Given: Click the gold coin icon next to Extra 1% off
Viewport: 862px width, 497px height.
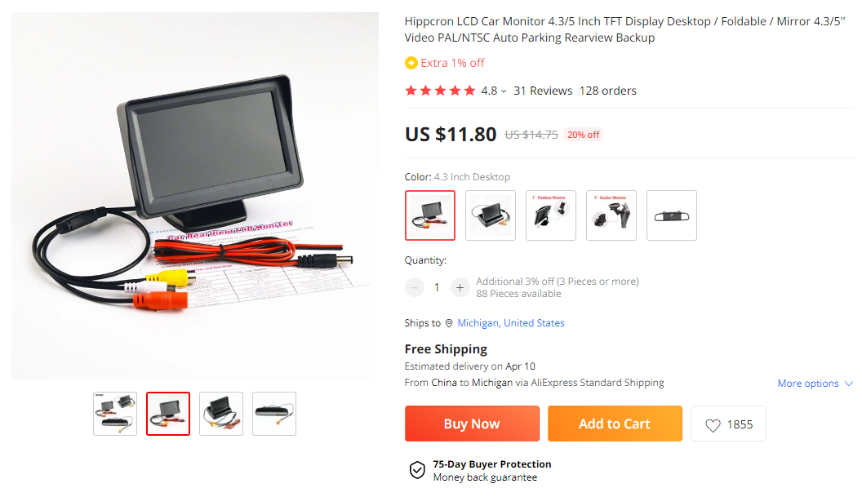Looking at the screenshot, I should (411, 63).
